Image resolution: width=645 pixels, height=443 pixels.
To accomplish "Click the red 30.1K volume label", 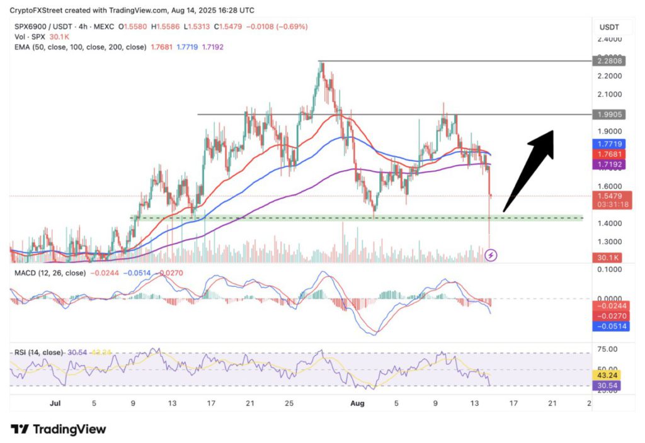I will click(608, 257).
